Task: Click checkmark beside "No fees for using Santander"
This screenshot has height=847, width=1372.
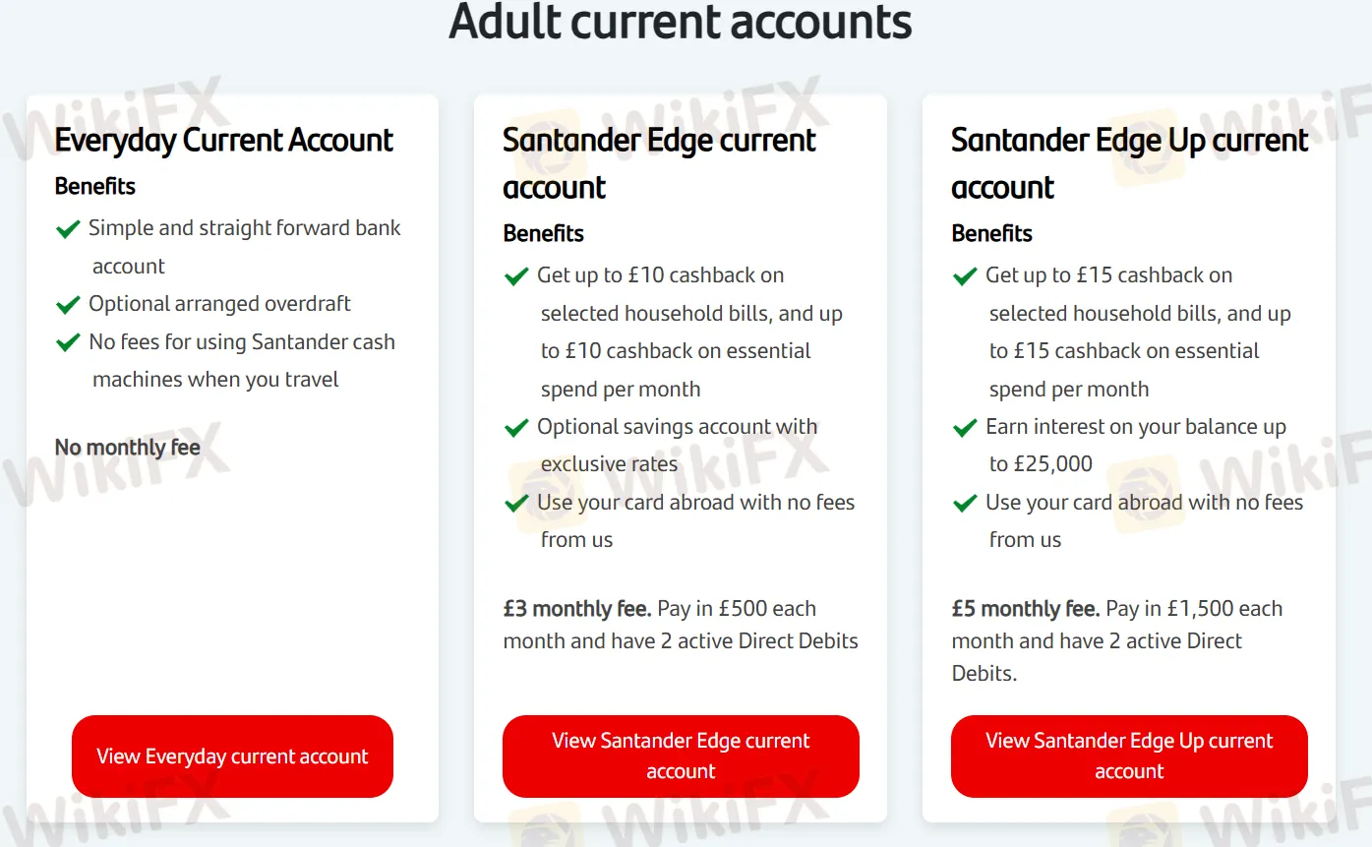Action: (68, 342)
